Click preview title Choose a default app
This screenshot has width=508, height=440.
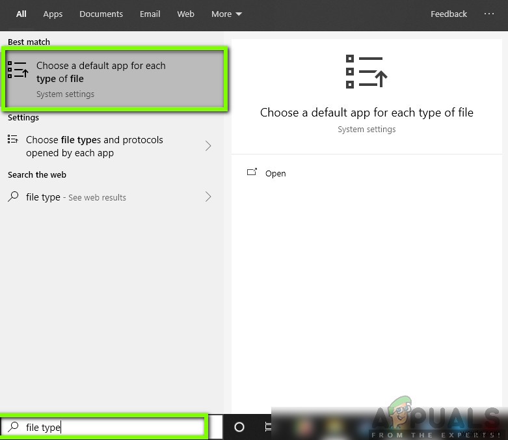(x=367, y=113)
